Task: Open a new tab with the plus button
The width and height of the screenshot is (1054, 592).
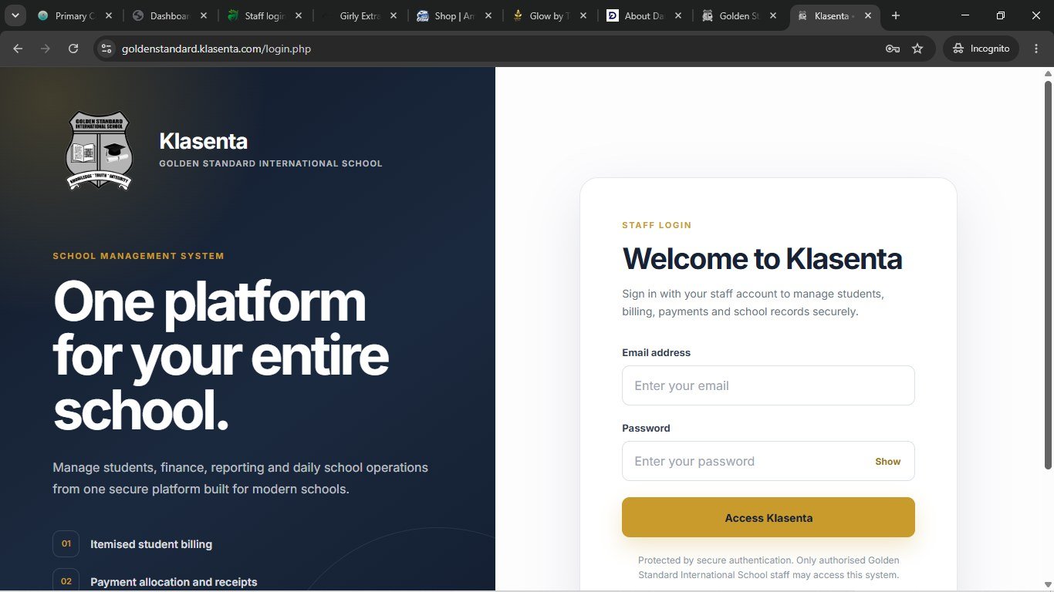Action: tap(896, 15)
